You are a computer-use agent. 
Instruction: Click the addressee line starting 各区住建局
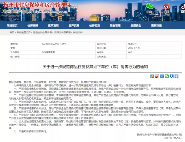tap(58, 82)
